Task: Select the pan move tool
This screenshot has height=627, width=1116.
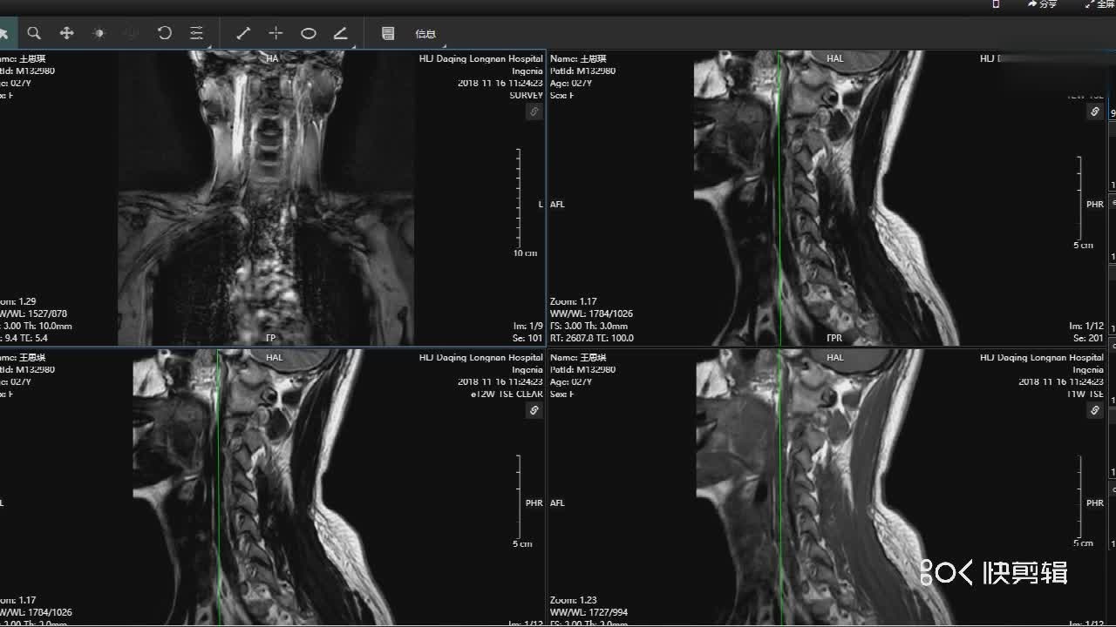Action: pyautogui.click(x=66, y=33)
